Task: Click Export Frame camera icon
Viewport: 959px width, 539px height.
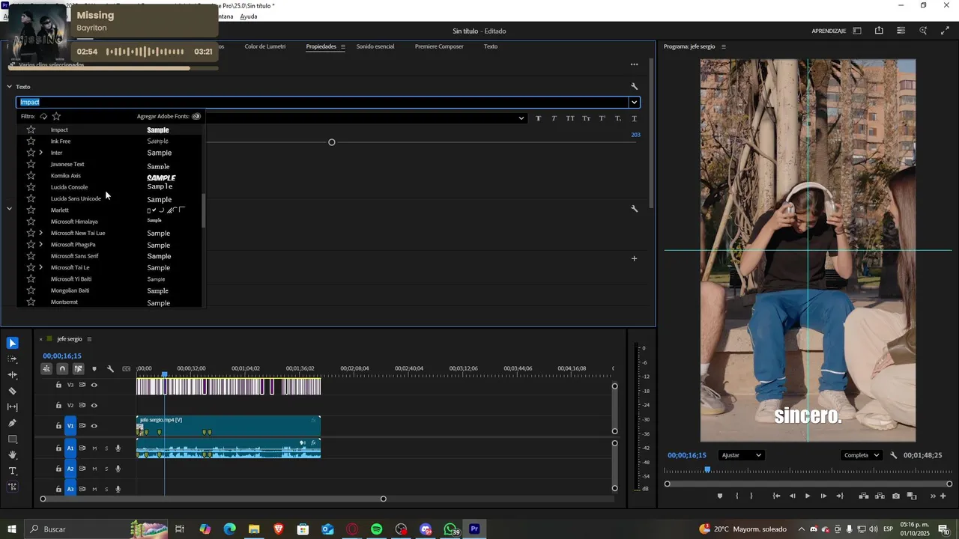Action: pyautogui.click(x=896, y=496)
